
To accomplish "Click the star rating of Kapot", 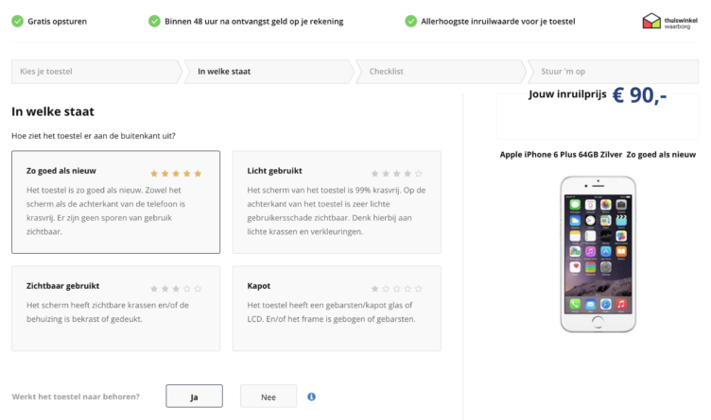I will click(x=396, y=289).
